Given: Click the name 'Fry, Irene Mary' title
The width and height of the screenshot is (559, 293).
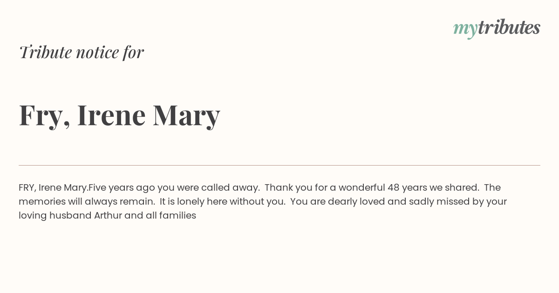Looking at the screenshot, I should click(x=119, y=115).
